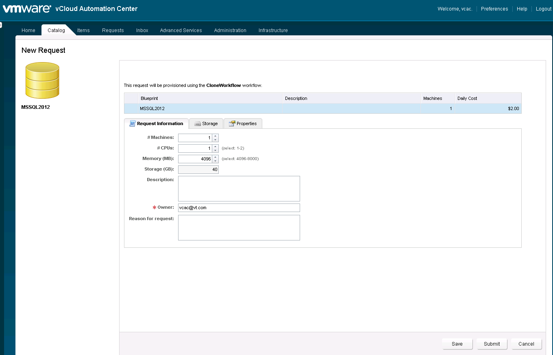The height and width of the screenshot is (355, 553).
Task: Click the 'select: 1-2' CPU hint
Action: (x=233, y=148)
